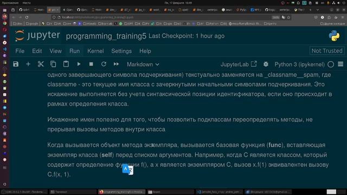Open the google bookmark folder

coord(32,23)
